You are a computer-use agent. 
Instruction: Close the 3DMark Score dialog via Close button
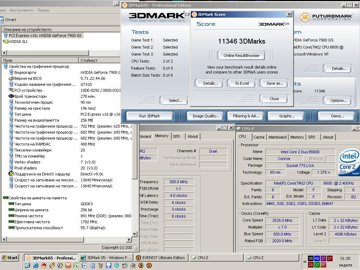(x=274, y=99)
